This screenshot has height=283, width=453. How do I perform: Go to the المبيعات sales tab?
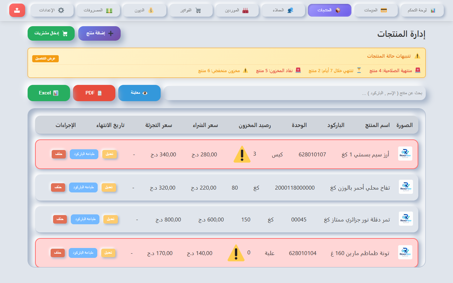pos(376,10)
